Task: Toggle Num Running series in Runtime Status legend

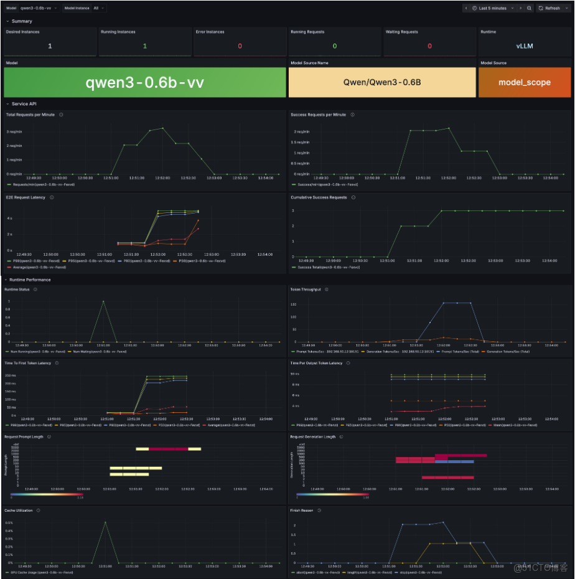Action: pyautogui.click(x=35, y=352)
